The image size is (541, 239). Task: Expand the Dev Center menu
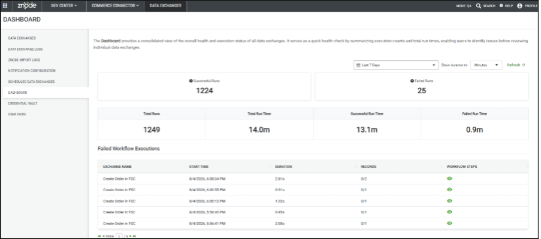pyautogui.click(x=64, y=6)
